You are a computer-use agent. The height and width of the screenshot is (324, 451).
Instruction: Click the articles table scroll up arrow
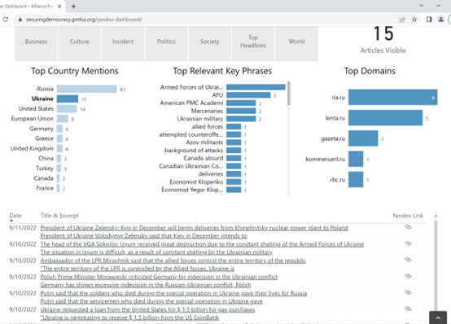coord(436,216)
